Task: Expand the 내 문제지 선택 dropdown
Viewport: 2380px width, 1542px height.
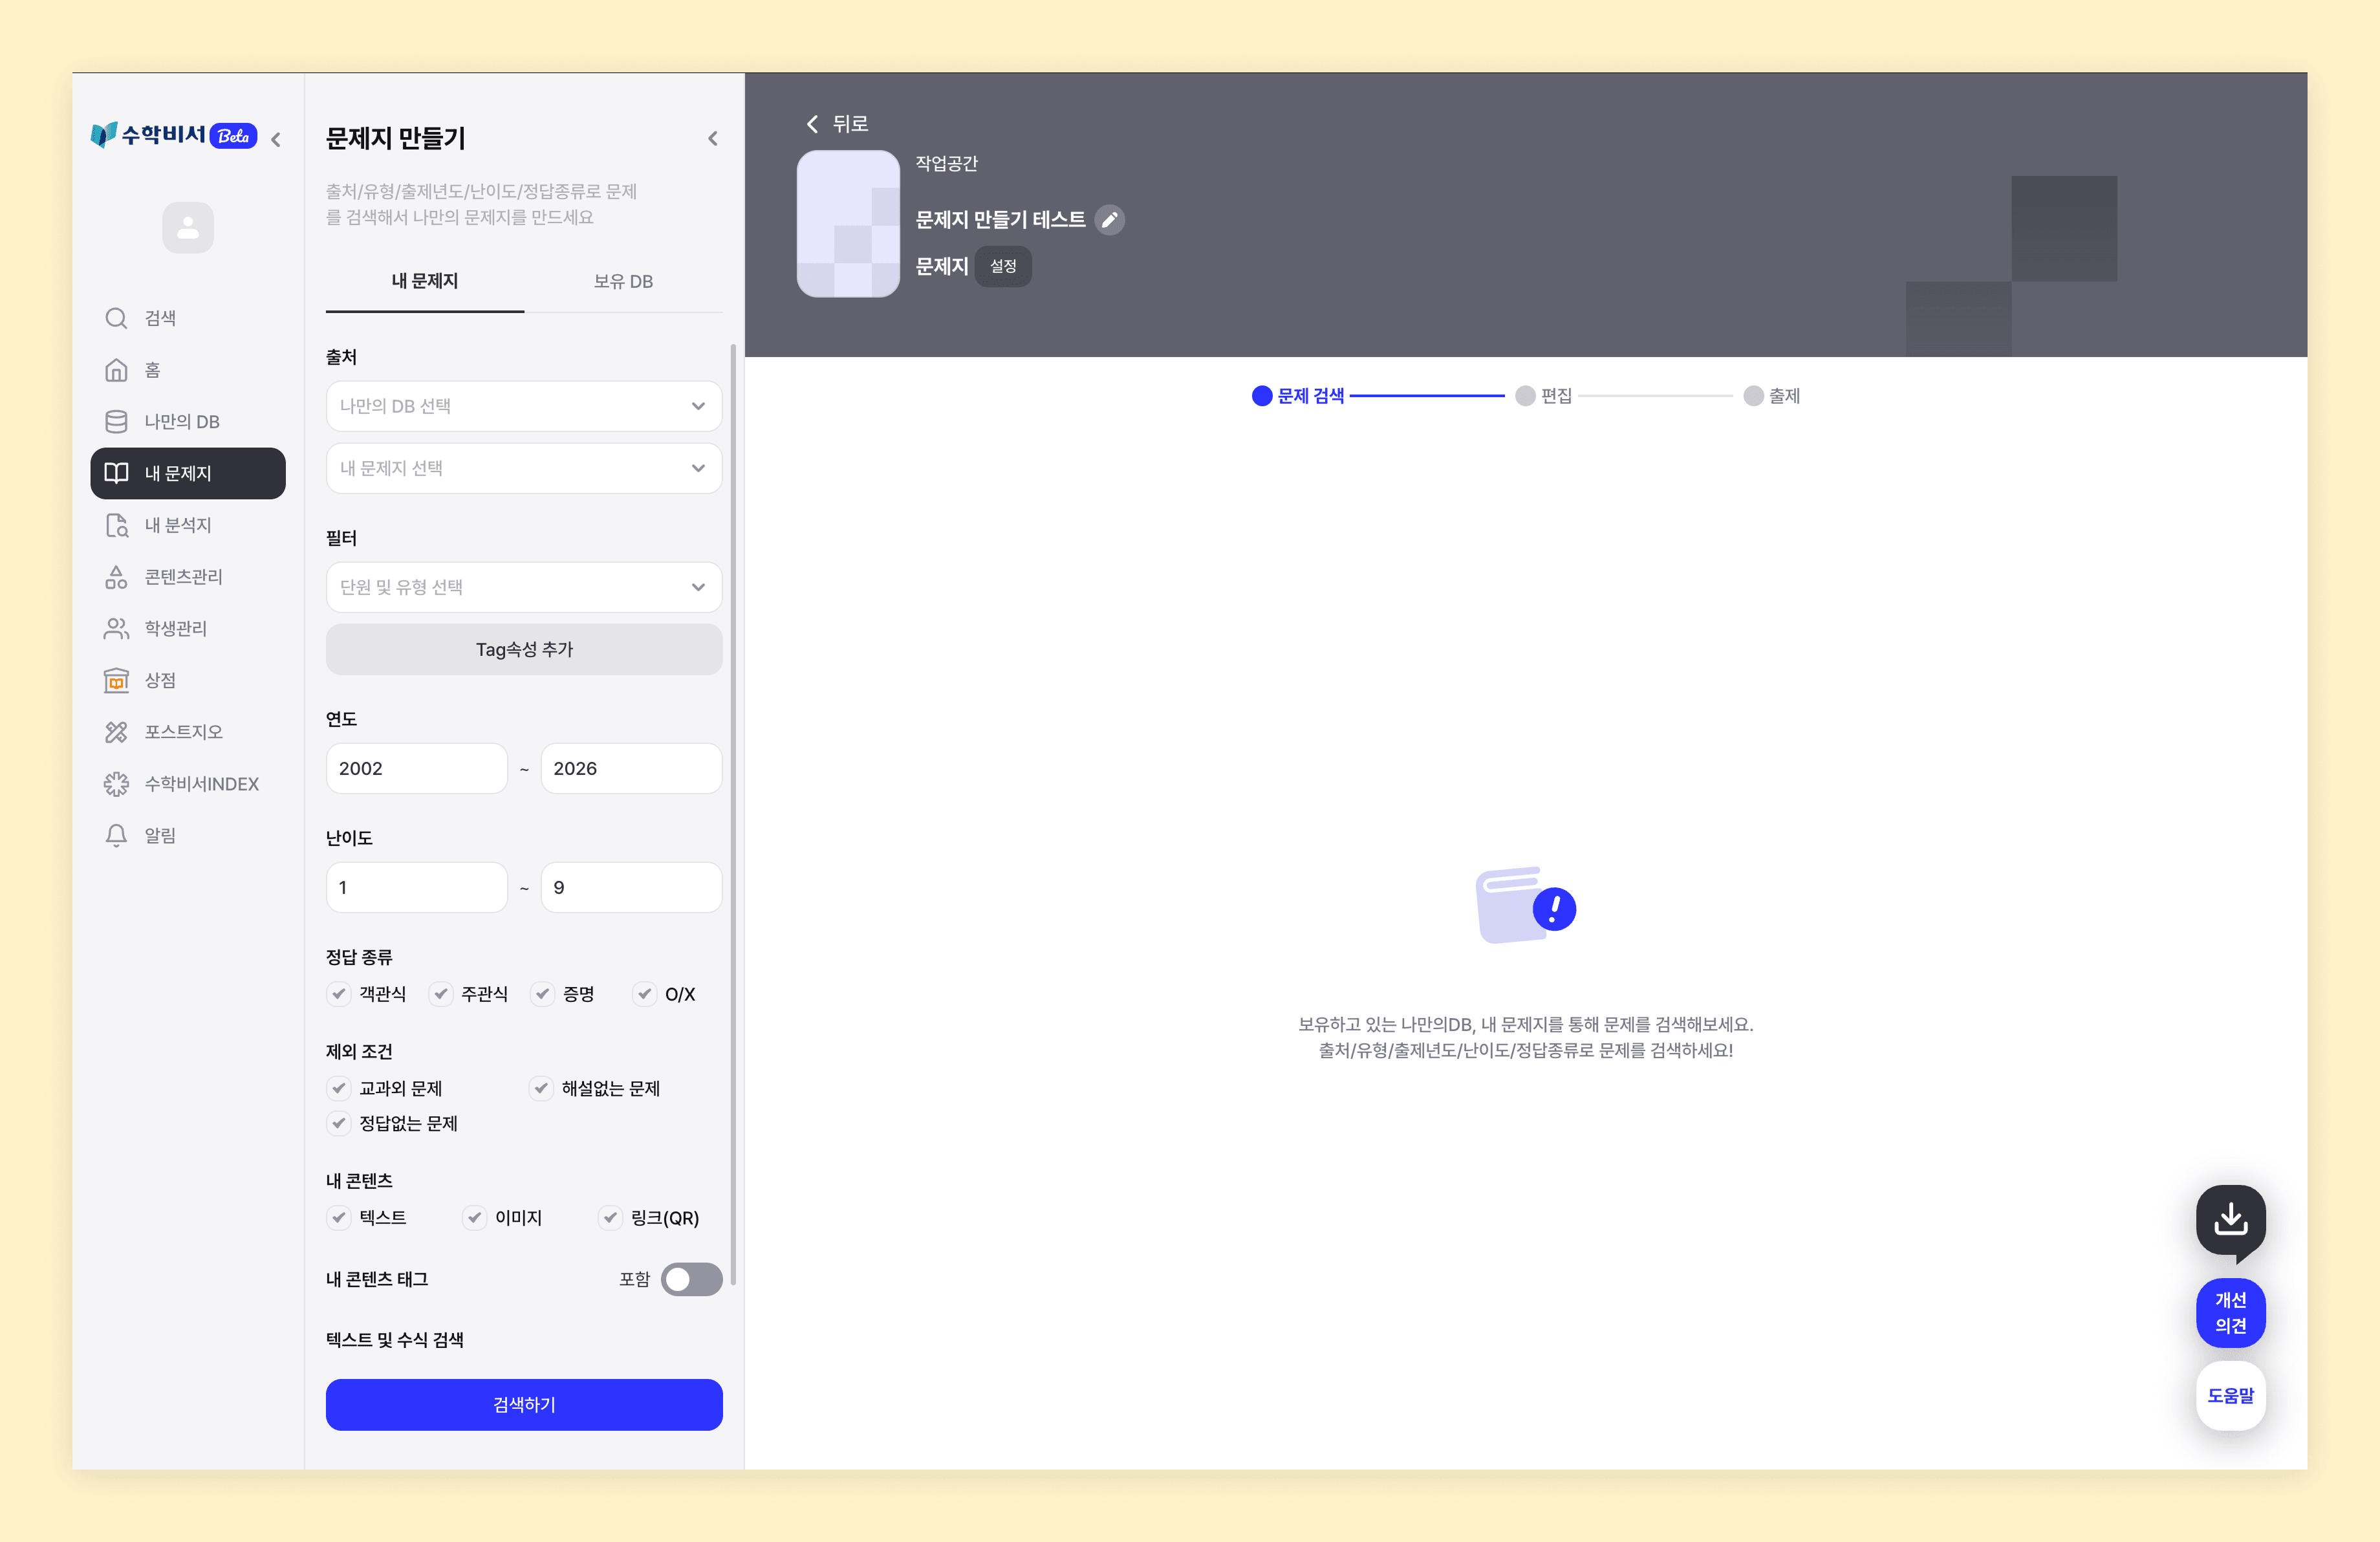Action: tap(524, 468)
